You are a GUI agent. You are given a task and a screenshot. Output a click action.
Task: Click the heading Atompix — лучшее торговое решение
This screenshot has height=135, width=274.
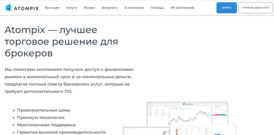coord(61,42)
